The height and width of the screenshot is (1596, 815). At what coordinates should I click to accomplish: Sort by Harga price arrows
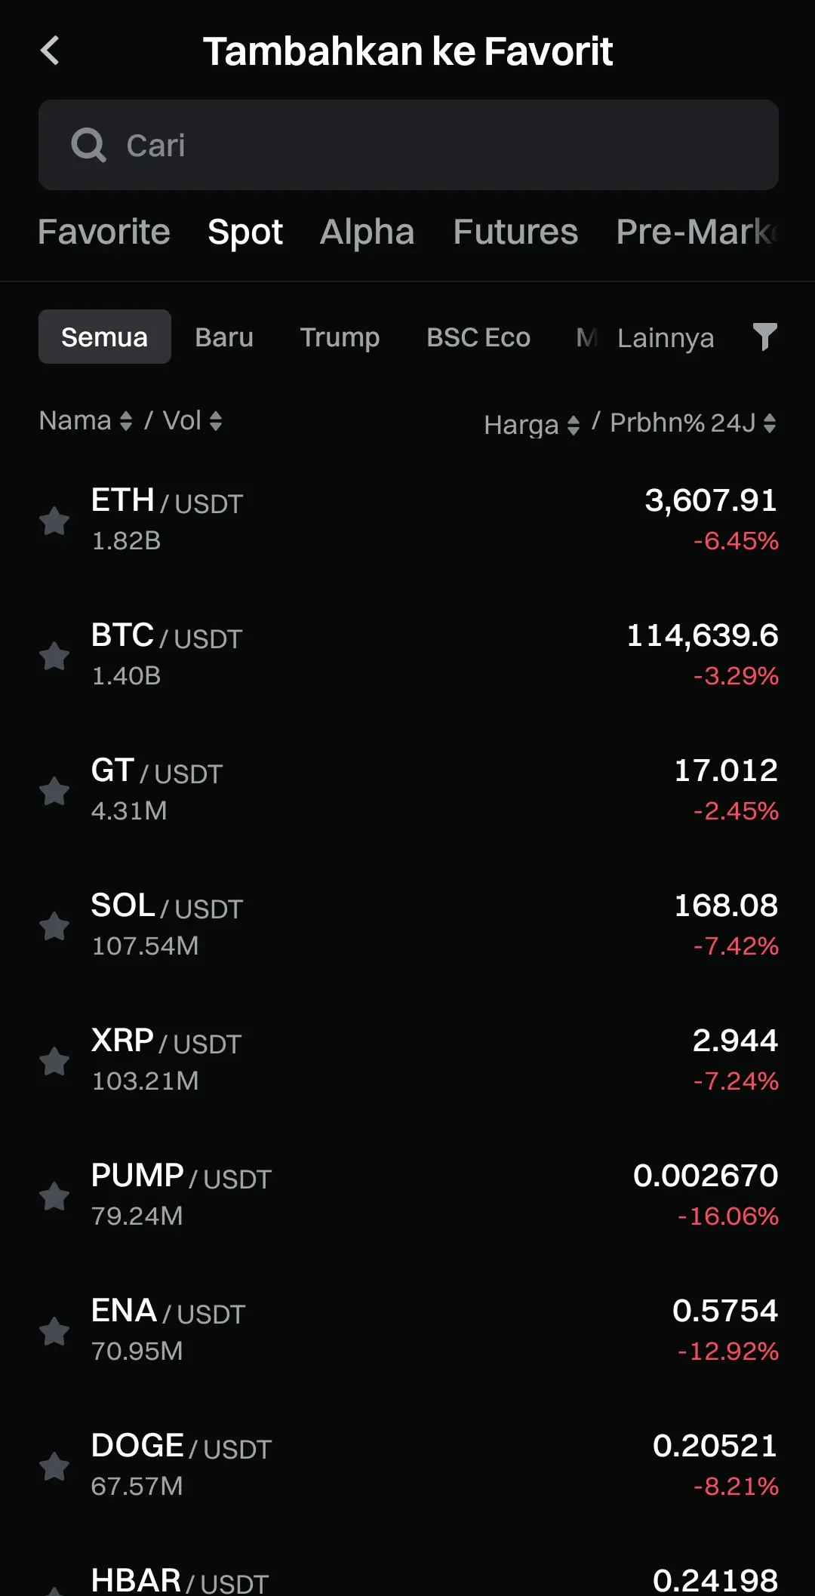(532, 425)
